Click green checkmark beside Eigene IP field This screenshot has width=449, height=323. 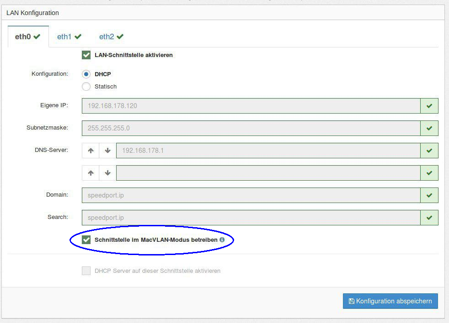pos(429,106)
